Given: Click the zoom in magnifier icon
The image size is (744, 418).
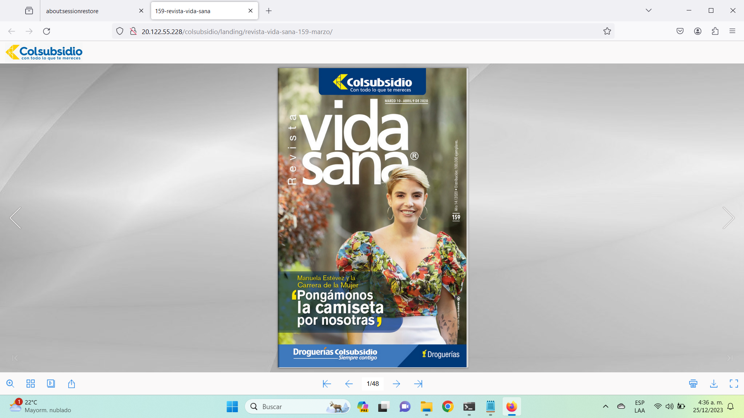Looking at the screenshot, I should point(10,384).
